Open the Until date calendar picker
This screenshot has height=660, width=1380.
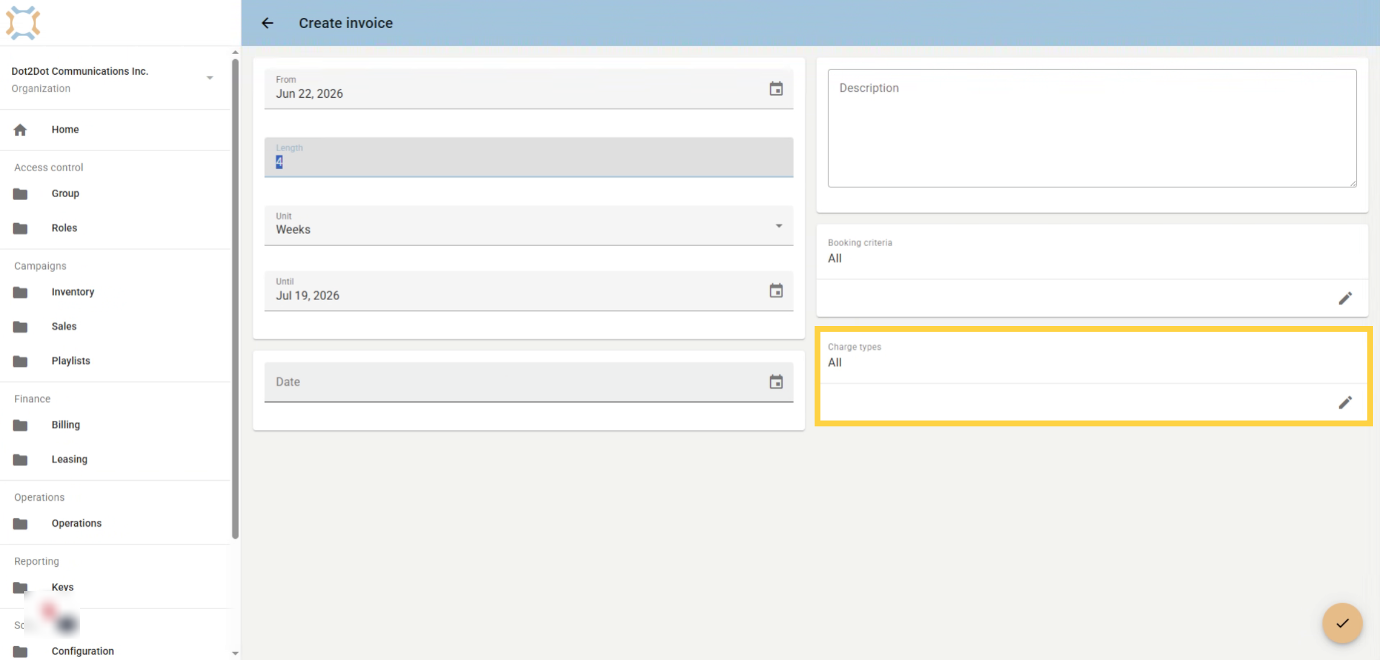point(776,290)
